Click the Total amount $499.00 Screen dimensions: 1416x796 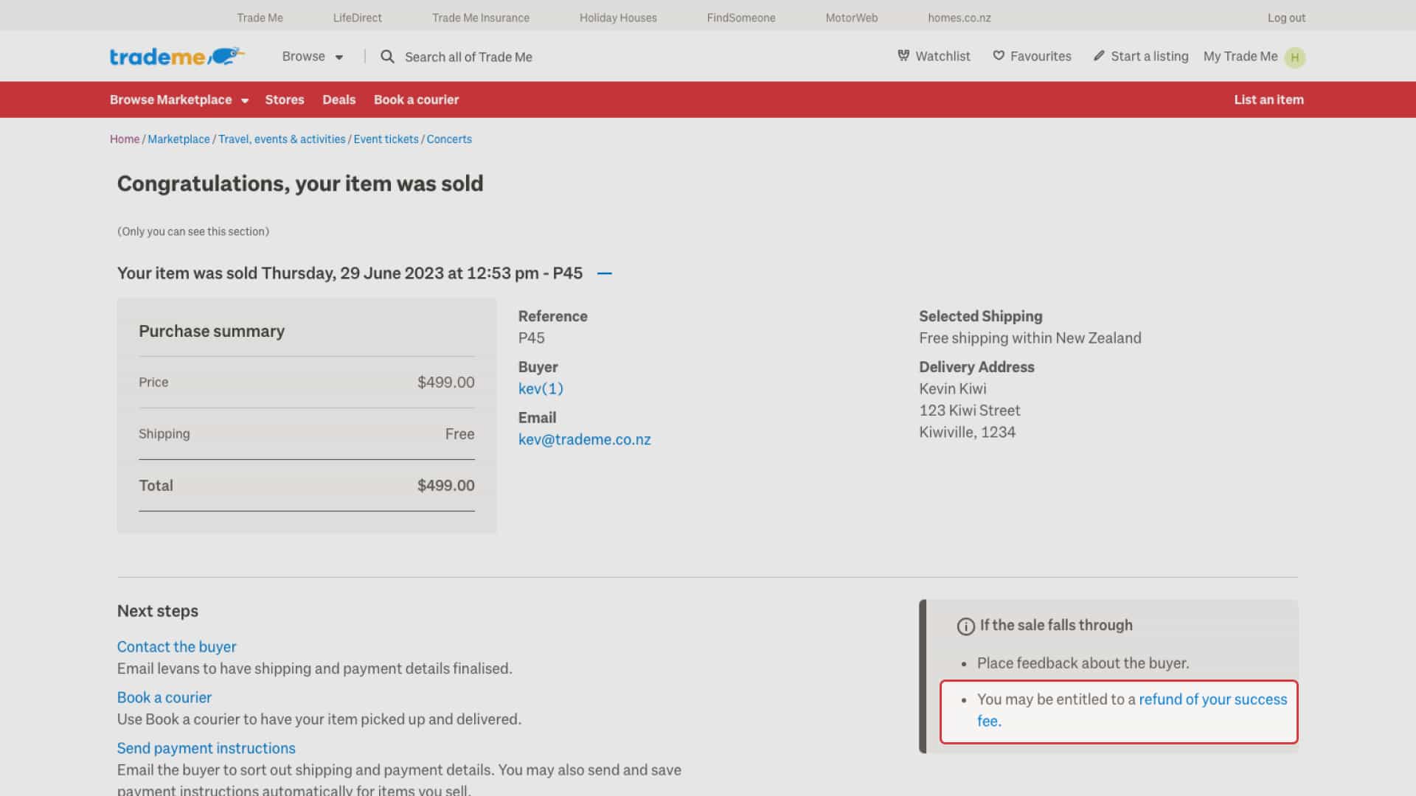(445, 486)
